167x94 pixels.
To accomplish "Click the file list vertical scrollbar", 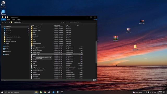I will (96, 52).
